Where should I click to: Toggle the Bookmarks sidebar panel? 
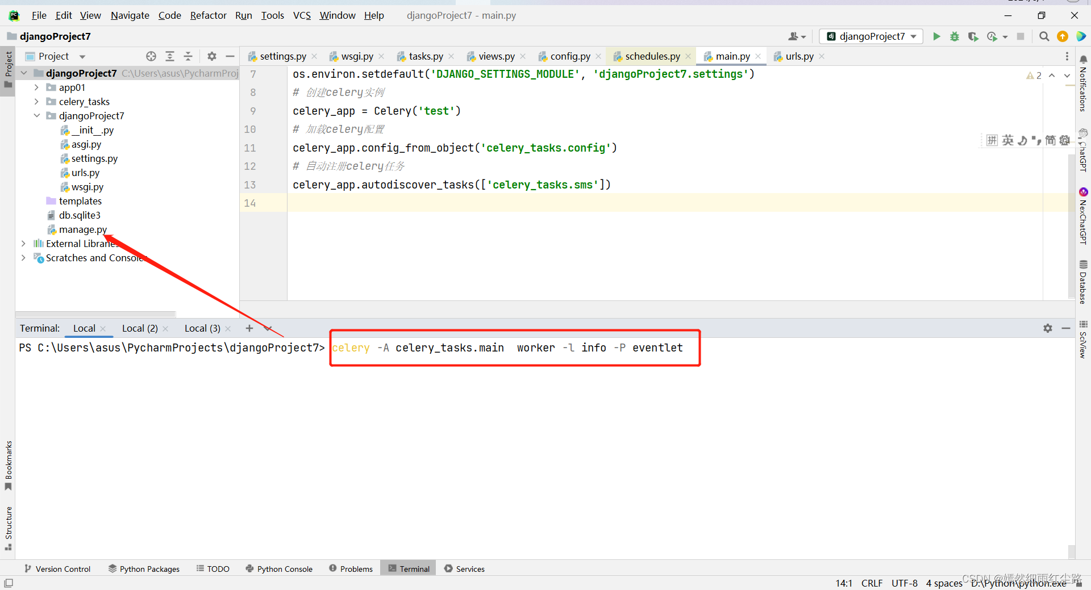(x=8, y=466)
